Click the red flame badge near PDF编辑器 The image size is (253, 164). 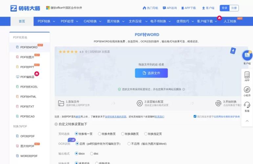pos(37,74)
